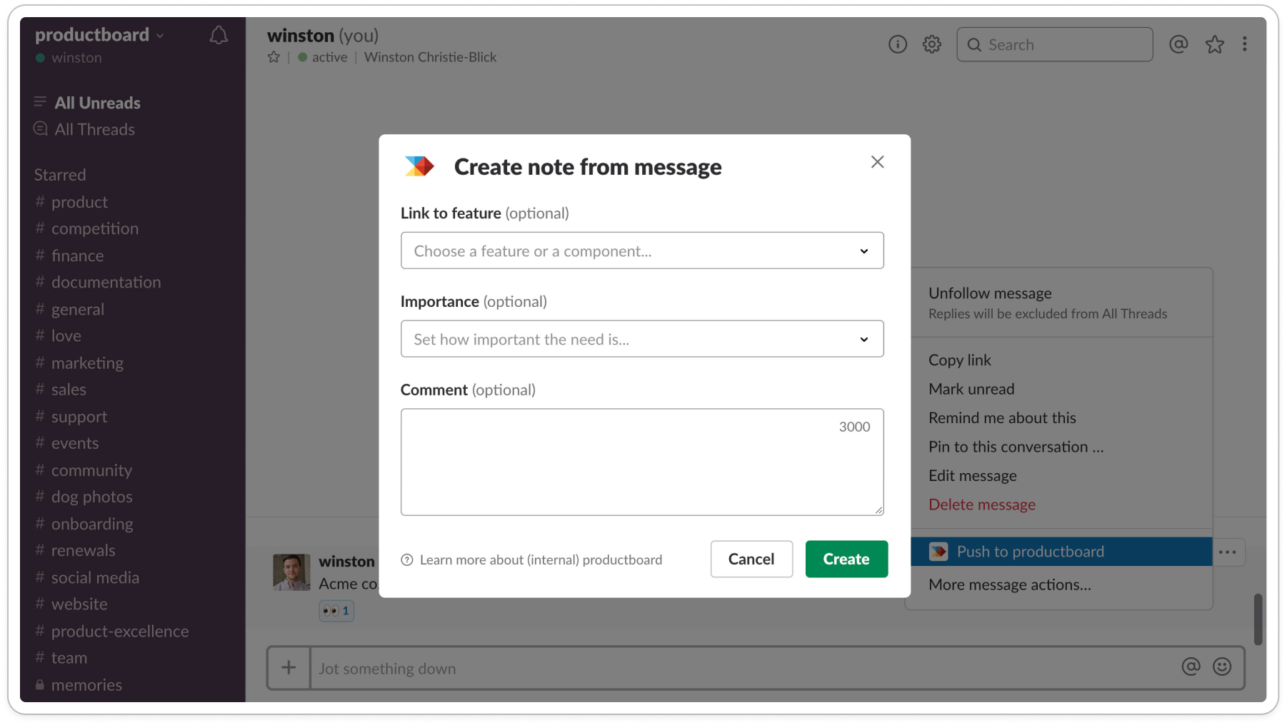
Task: Open conversation settings gear icon
Action: coord(931,44)
